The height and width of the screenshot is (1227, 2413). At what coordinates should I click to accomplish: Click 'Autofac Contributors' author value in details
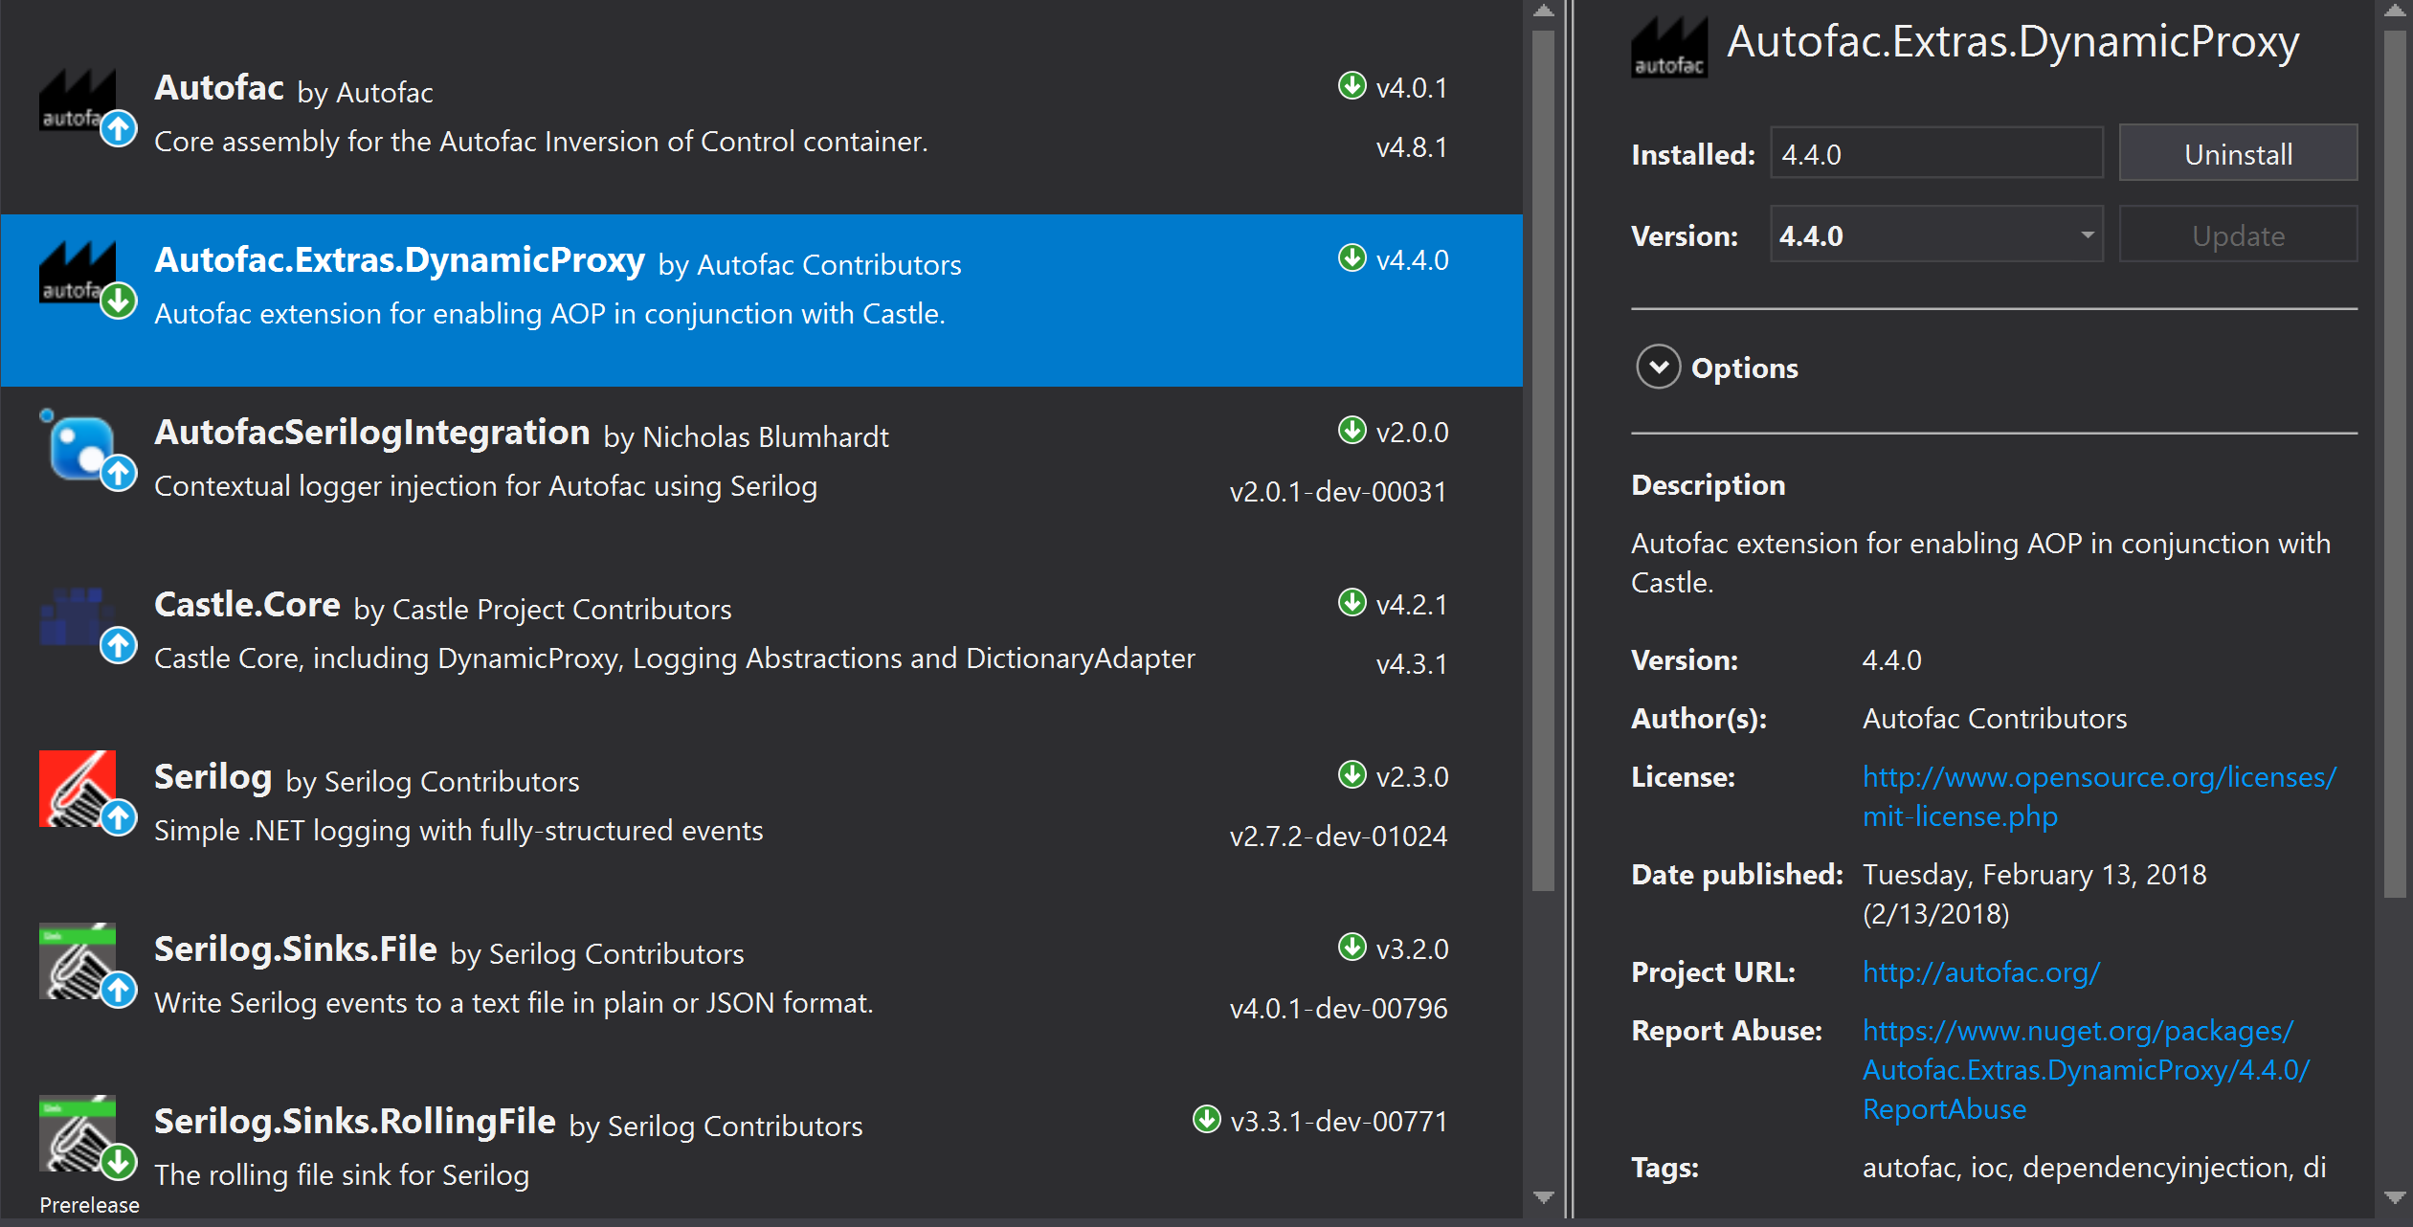point(1994,719)
